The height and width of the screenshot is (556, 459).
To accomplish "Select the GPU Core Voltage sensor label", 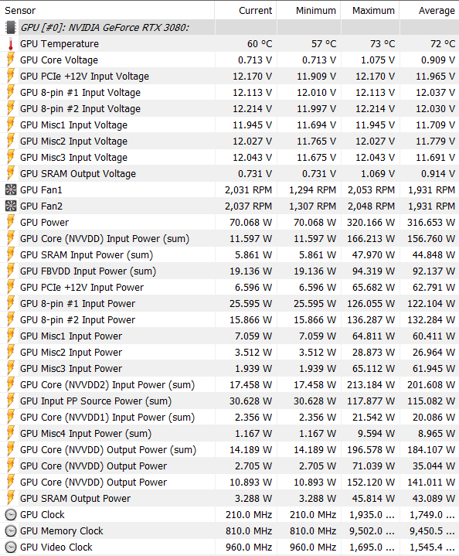I will [x=59, y=60].
